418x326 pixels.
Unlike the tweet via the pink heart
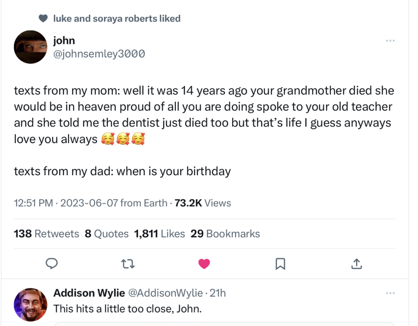click(x=204, y=264)
